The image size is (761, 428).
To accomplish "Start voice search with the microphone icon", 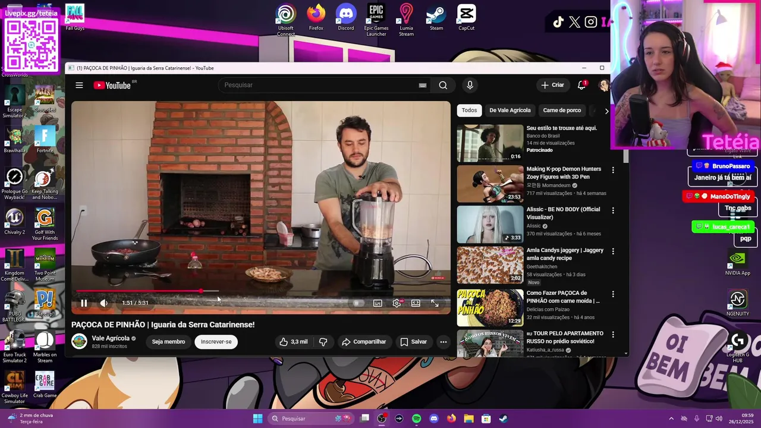I will coord(470,85).
